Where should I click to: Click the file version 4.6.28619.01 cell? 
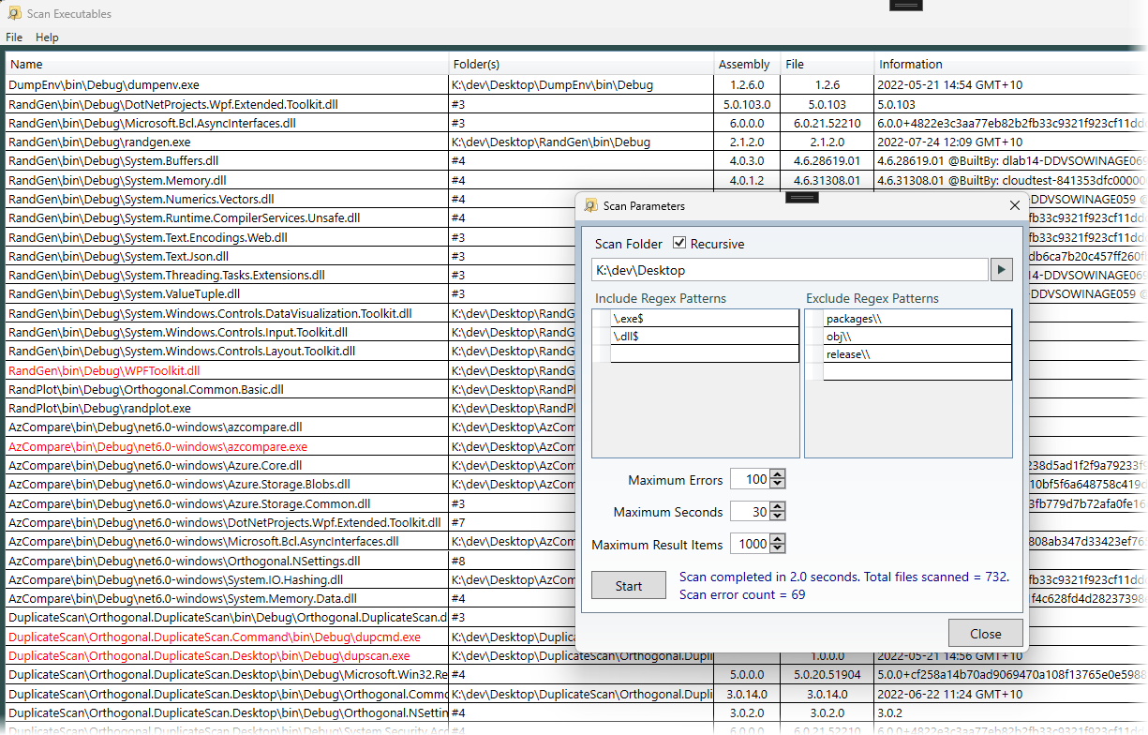tap(827, 160)
